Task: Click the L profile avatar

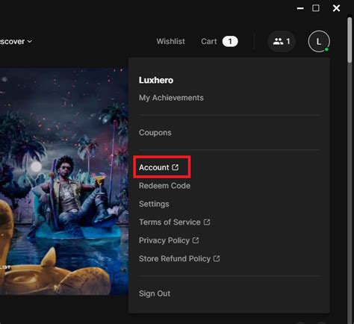Action: coord(319,41)
